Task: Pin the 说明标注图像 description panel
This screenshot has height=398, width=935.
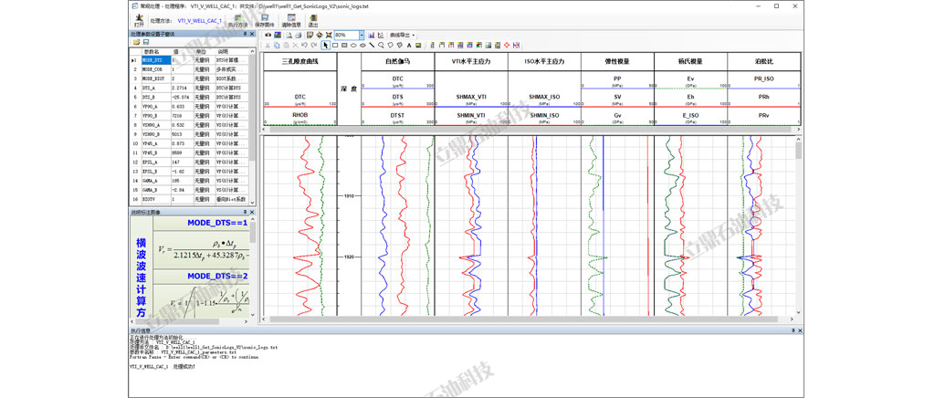Action: pos(244,212)
